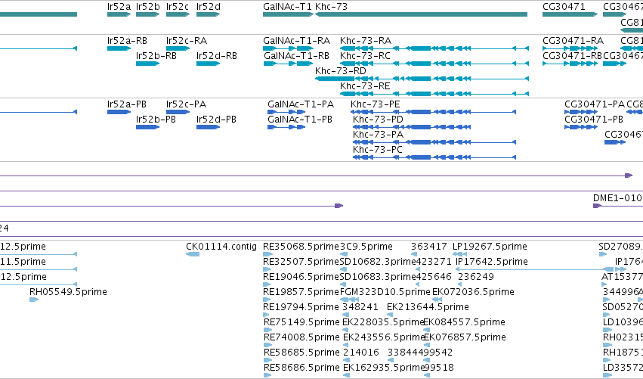Image resolution: width=643 pixels, height=379 pixels.
Task: Click the SD10683.3prime EST label
Action: pos(378,277)
